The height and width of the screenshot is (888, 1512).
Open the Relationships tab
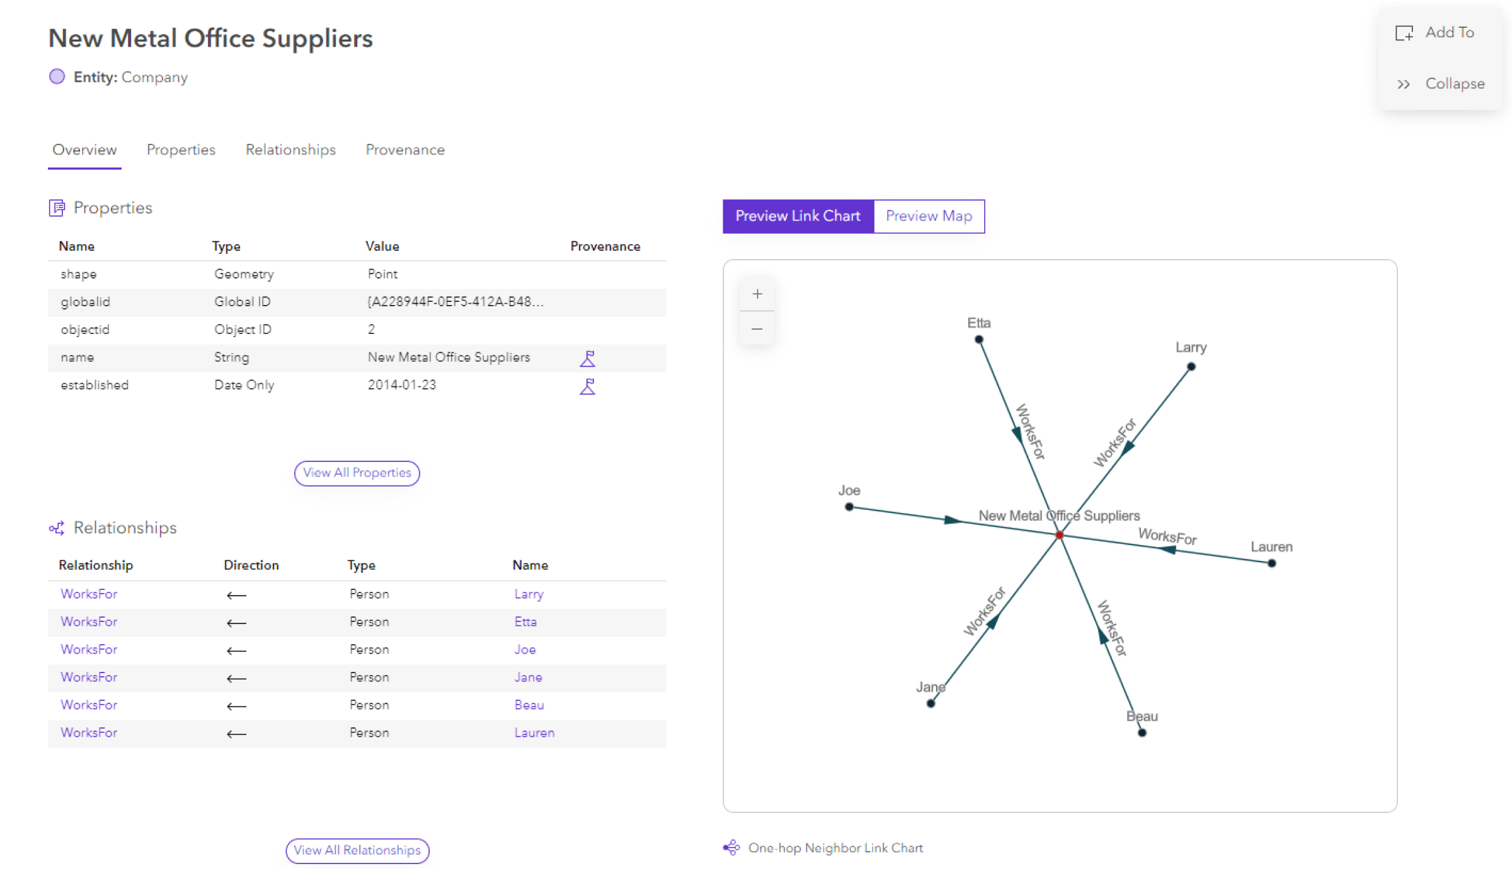[290, 149]
